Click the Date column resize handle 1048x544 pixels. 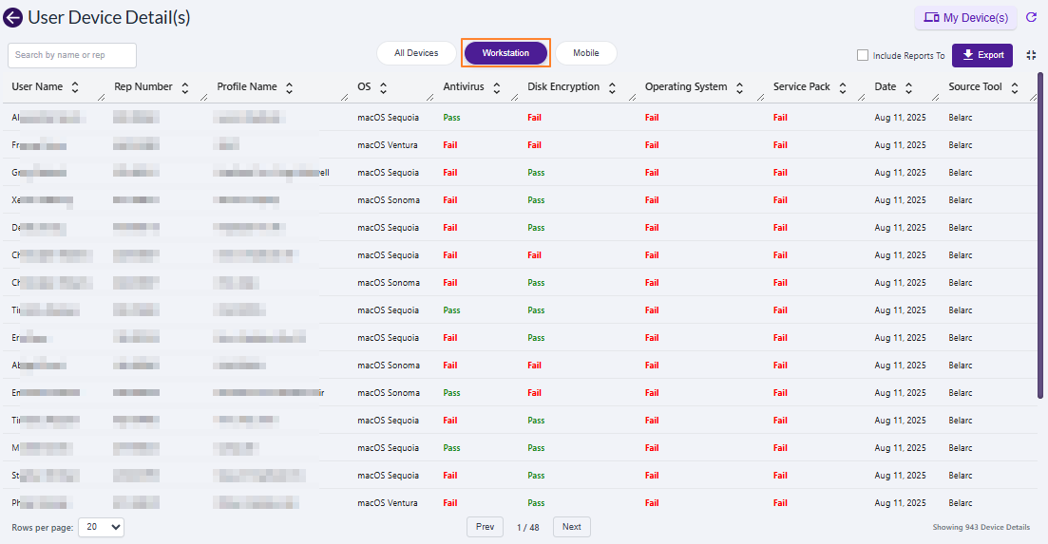[935, 98]
